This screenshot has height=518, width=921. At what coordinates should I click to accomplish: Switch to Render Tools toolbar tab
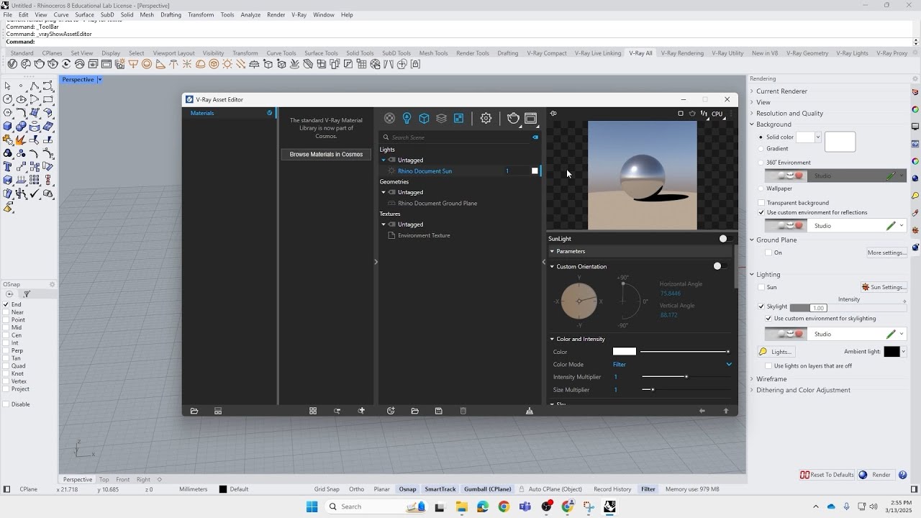[x=473, y=53]
